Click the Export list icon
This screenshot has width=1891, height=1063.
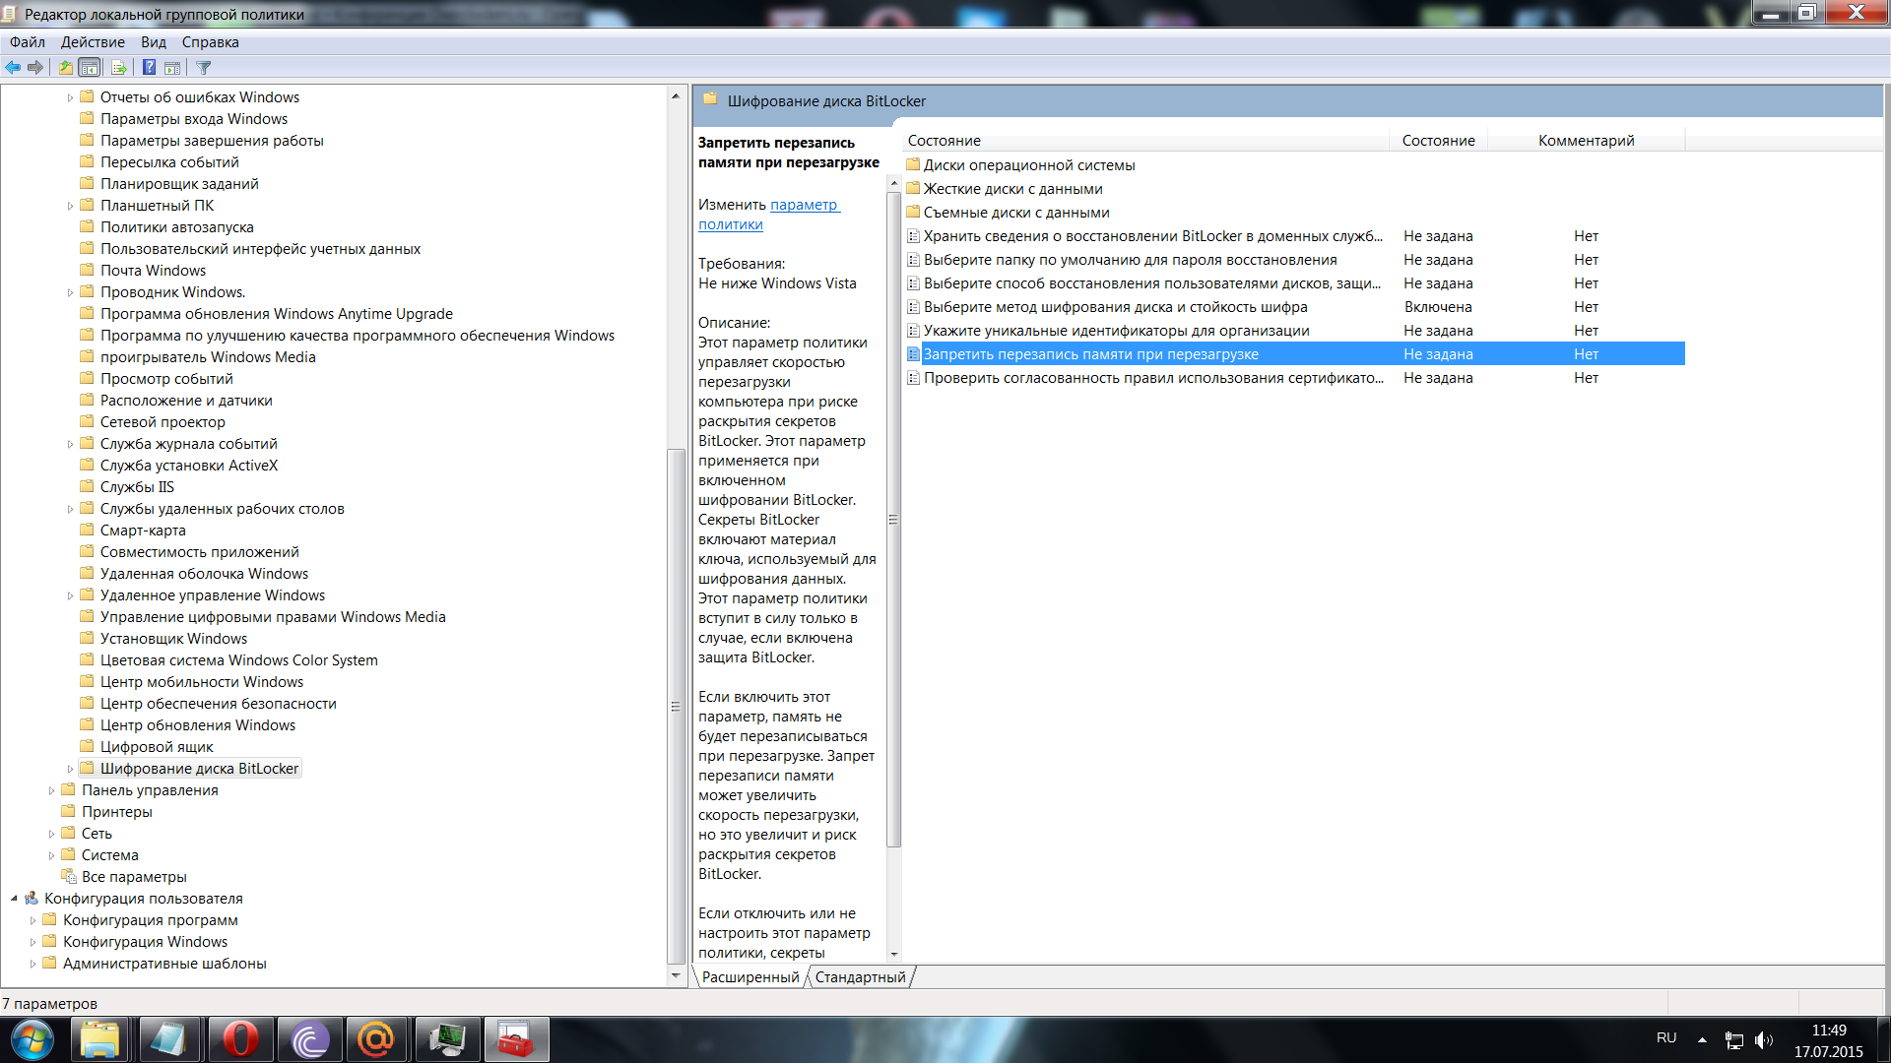tap(119, 68)
